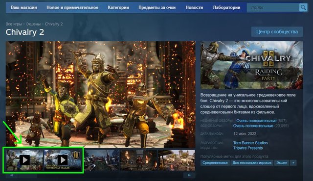
Task: Play the Winter War trailer thumbnail
Action: pyautogui.click(x=63, y=160)
